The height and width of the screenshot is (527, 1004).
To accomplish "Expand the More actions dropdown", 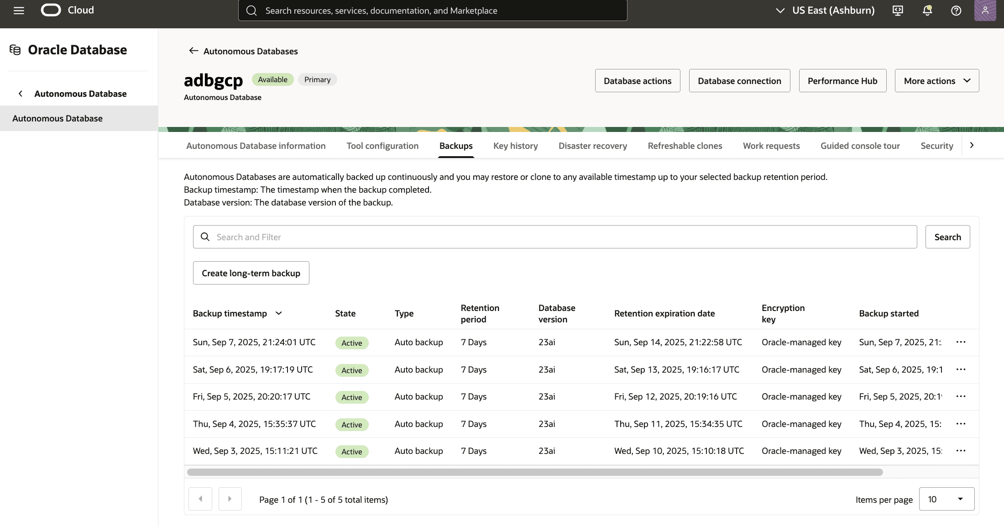I will point(936,80).
